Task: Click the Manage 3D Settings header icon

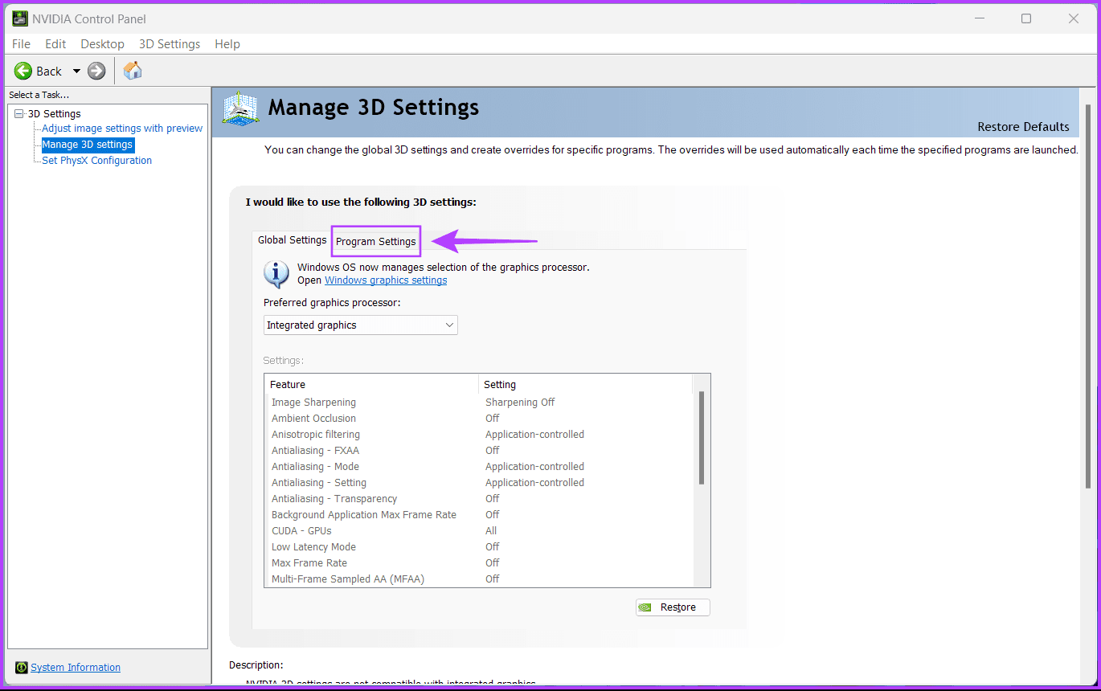Action: pos(241,108)
